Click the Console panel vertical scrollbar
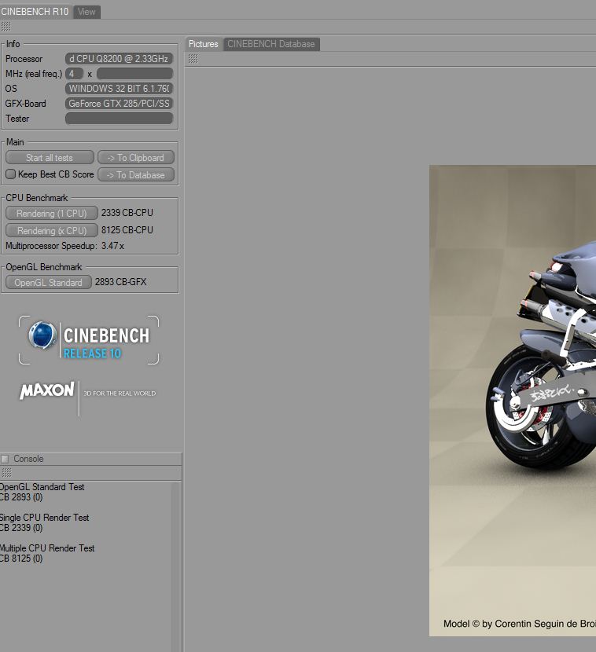Screen dimensions: 596x652 tap(176, 566)
